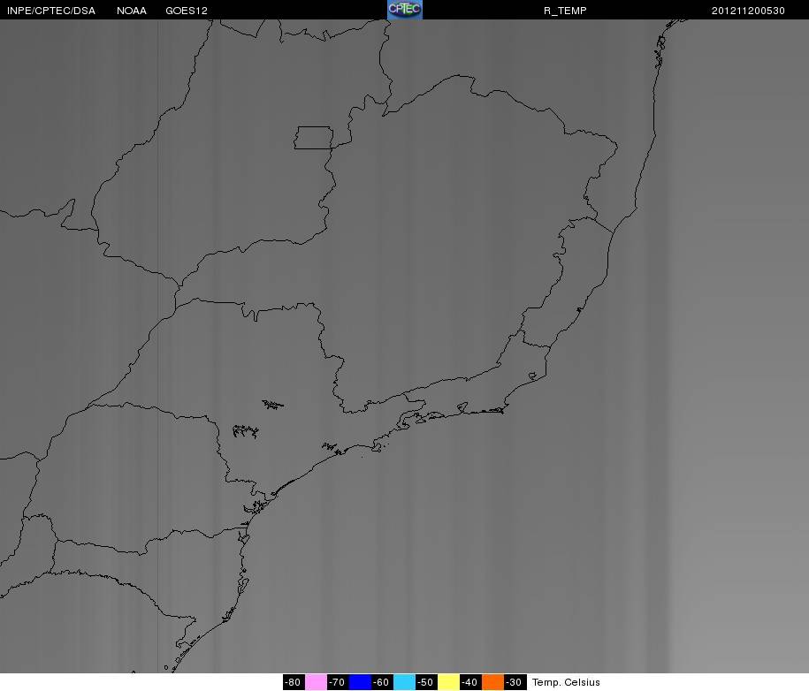Click the CPTEC logo icon
809x691 pixels.
coord(405,10)
